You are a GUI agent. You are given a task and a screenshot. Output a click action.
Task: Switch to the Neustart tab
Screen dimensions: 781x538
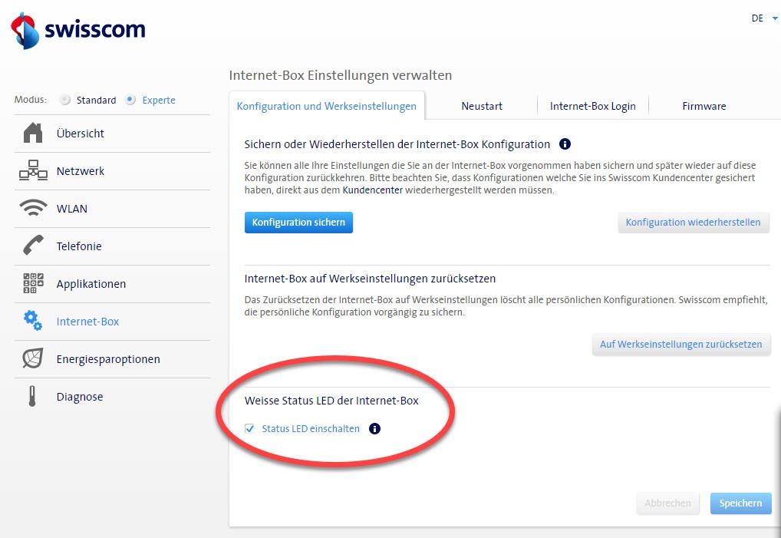[x=482, y=106]
